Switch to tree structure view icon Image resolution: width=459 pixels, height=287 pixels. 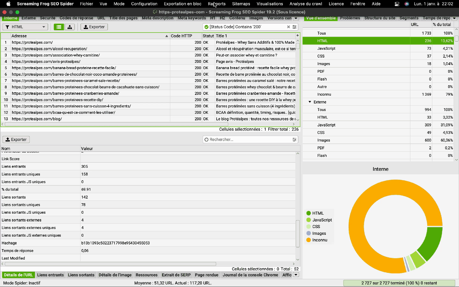tap(70, 27)
